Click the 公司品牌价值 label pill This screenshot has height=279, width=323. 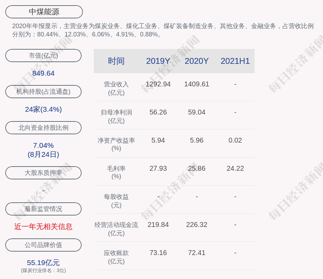pyautogui.click(x=43, y=245)
